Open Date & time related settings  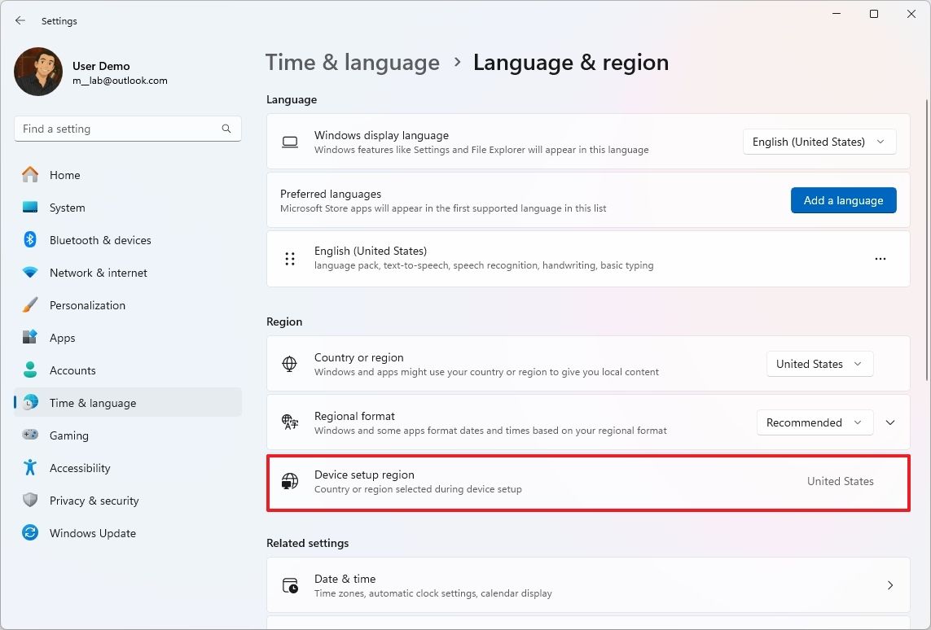click(x=587, y=585)
